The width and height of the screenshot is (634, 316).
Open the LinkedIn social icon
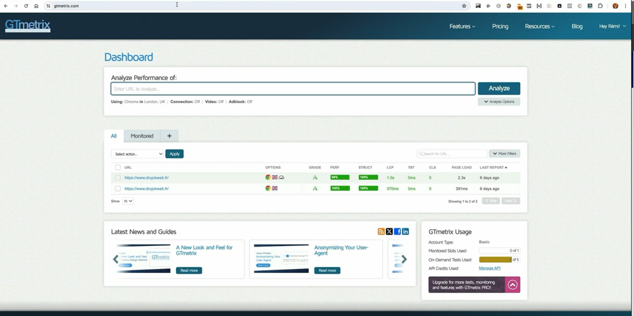405,231
